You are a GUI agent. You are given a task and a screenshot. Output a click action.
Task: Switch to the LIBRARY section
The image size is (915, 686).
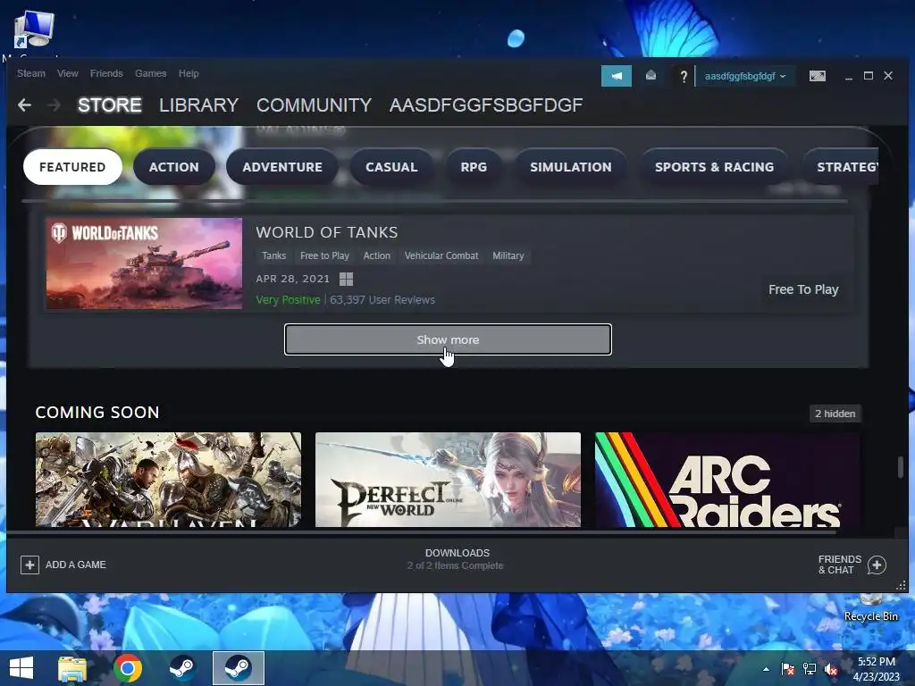pos(199,105)
